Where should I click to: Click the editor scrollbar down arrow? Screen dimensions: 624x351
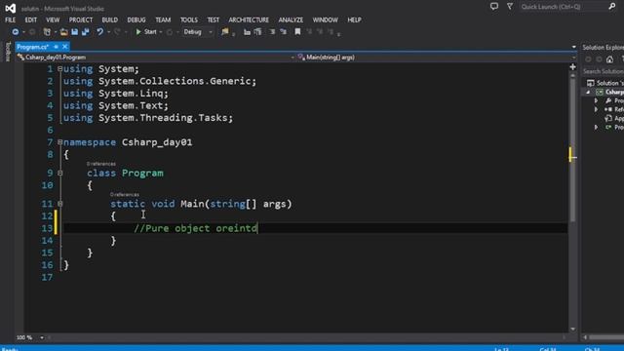click(x=572, y=330)
